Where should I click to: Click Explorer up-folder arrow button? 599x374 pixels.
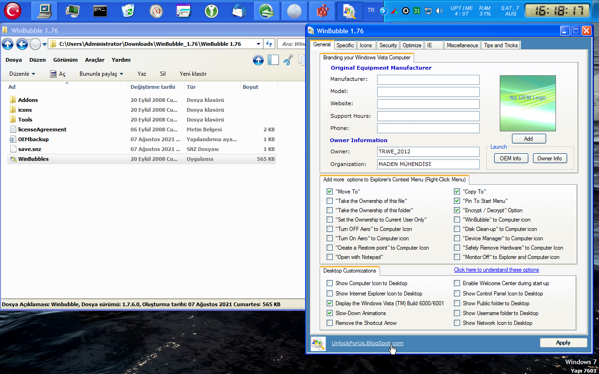[7, 44]
